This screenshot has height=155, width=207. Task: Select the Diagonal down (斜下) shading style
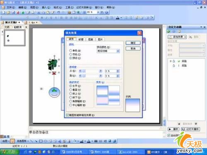point(71,98)
